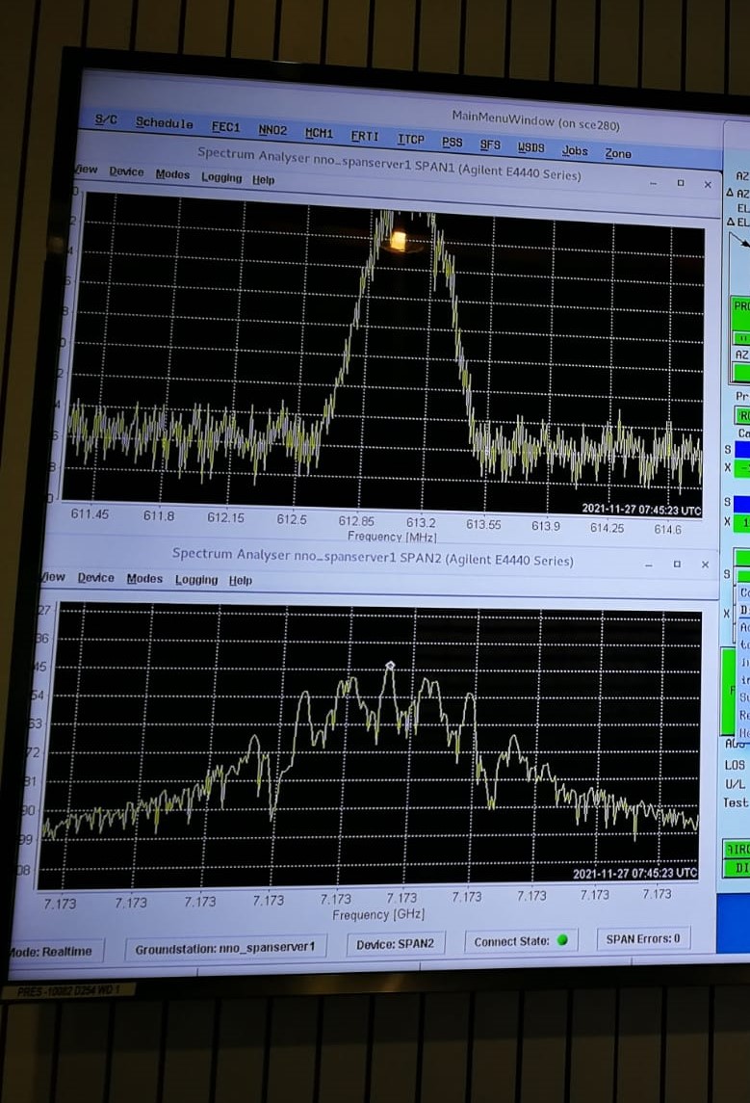Open Device menu in SPAN1 analyser window
The height and width of the screenshot is (1103, 750).
(x=126, y=171)
